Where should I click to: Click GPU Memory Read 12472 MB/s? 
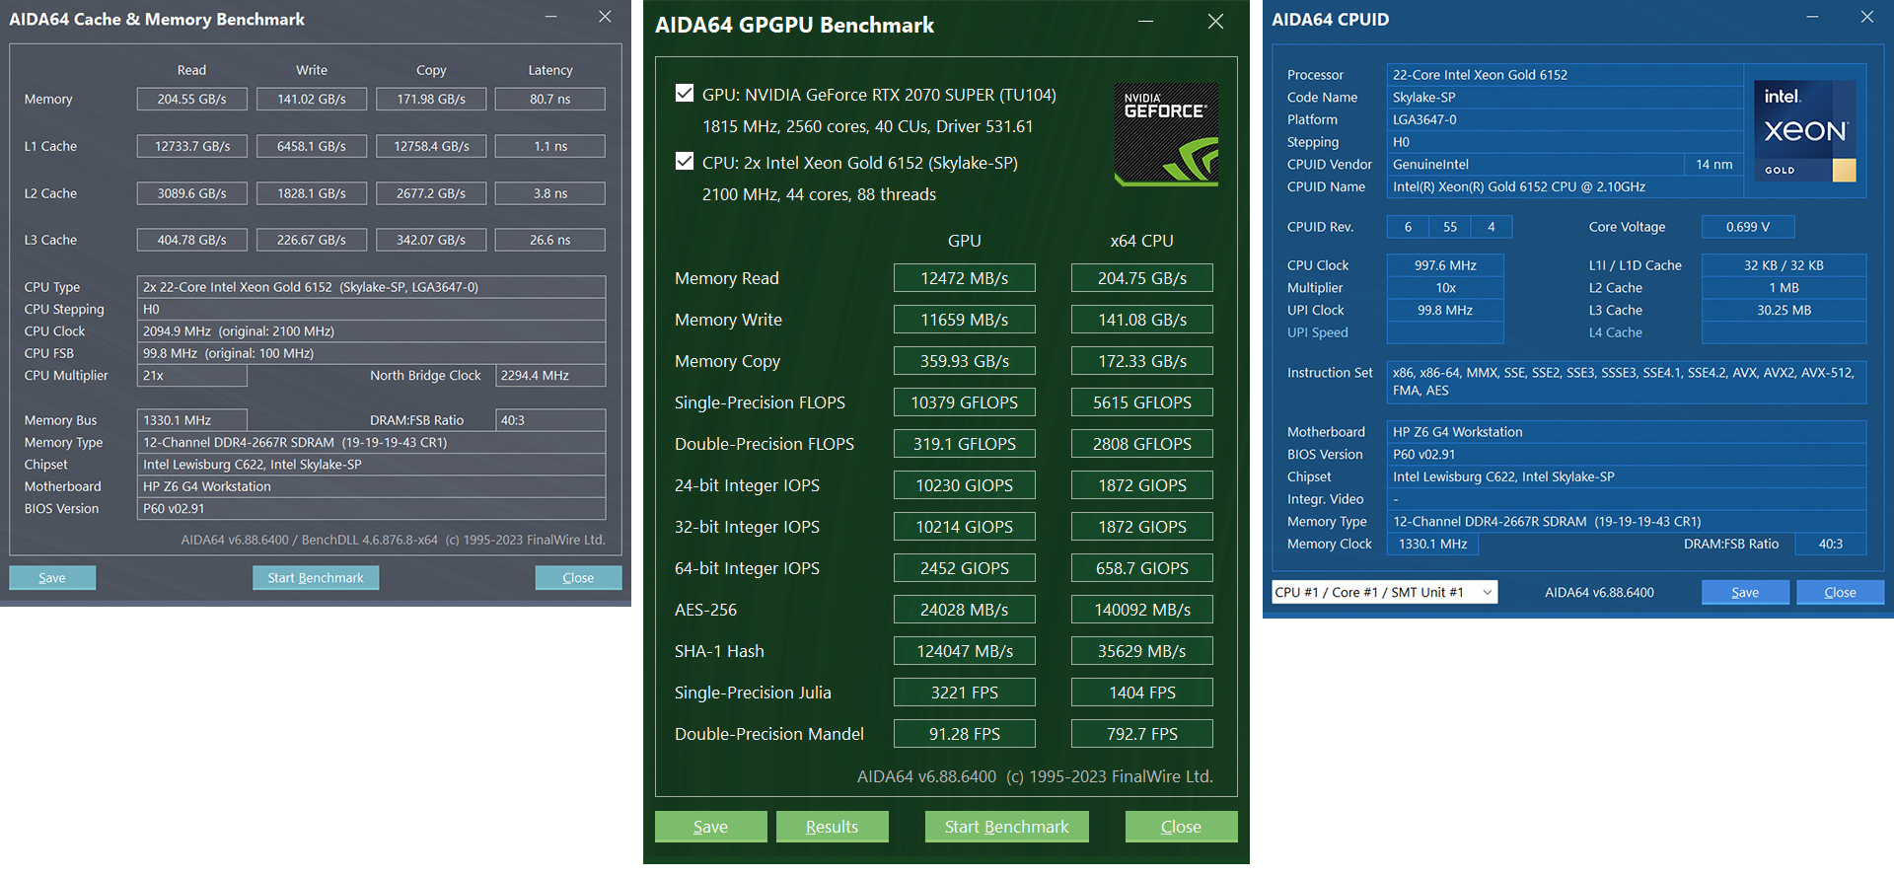(x=965, y=278)
